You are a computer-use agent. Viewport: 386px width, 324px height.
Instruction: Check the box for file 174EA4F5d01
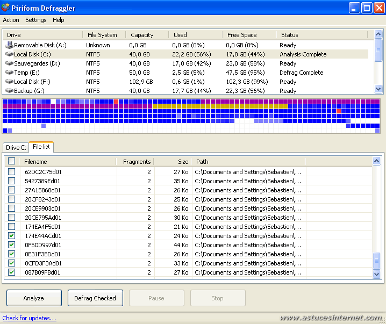[12, 226]
